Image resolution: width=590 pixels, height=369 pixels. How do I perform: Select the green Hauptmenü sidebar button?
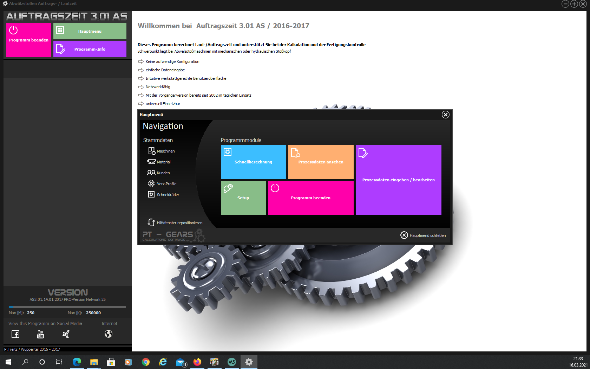point(90,31)
